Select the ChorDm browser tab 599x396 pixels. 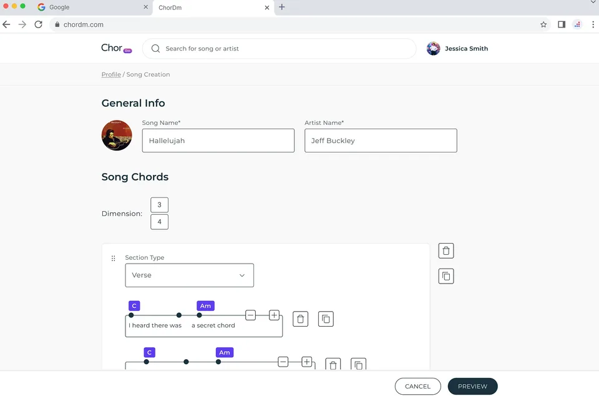click(x=213, y=7)
